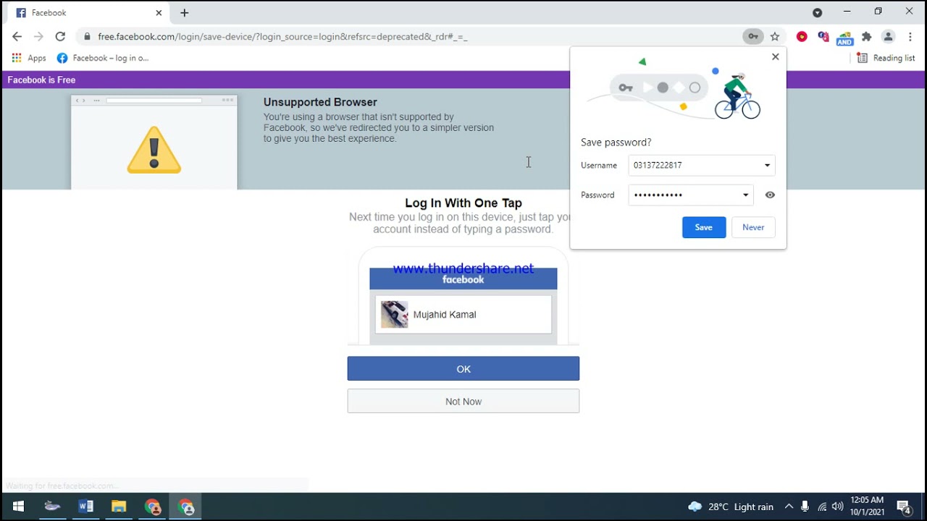
Task: Open the tab search dropdown arrow
Action: [x=818, y=12]
